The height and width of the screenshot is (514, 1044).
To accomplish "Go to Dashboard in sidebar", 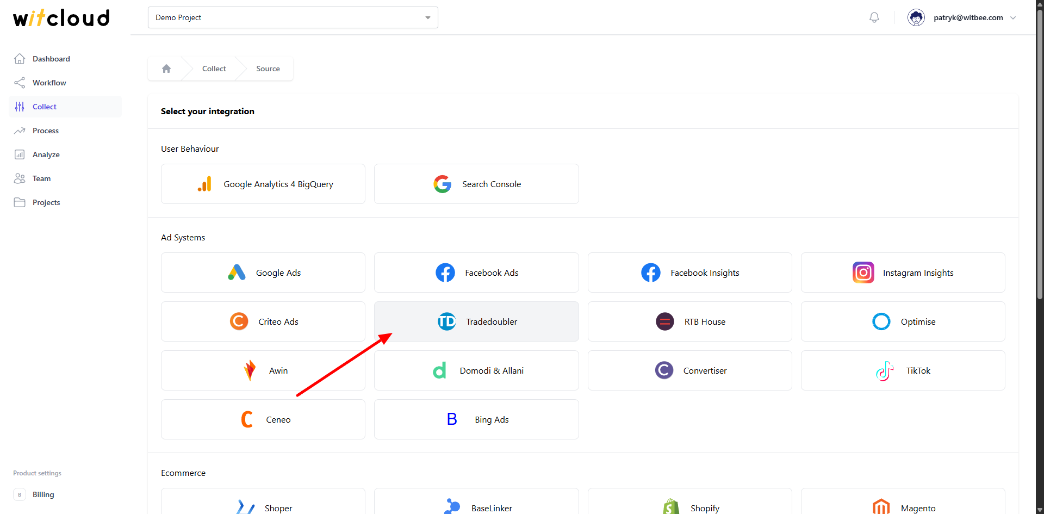I will pyautogui.click(x=65, y=59).
